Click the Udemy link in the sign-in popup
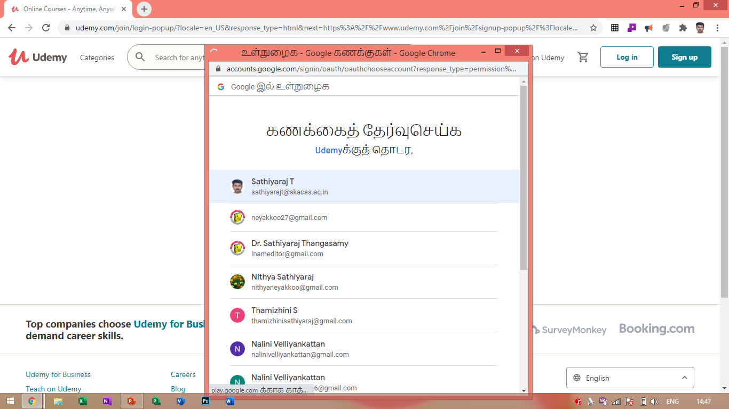Viewport: 729px width, 409px height. pos(328,150)
